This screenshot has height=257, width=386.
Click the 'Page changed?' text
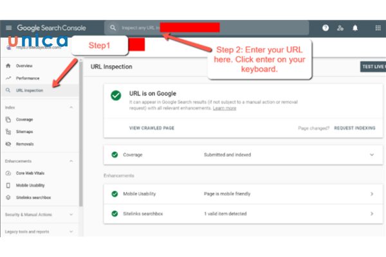(314, 128)
